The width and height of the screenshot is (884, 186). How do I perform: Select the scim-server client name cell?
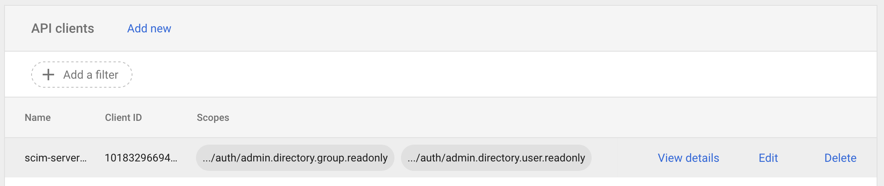point(55,158)
